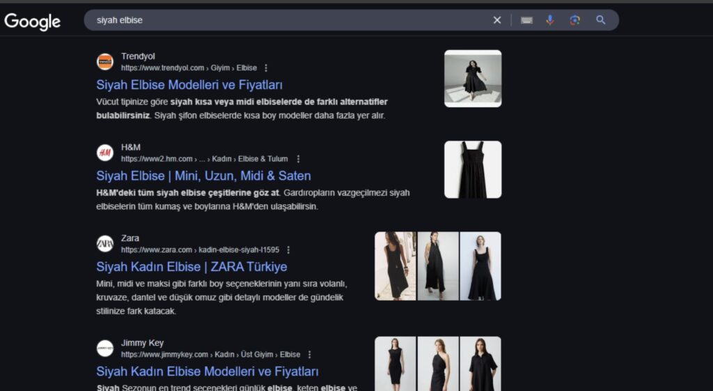
Task: Click the 'Zara' site name text
Action: coord(130,238)
